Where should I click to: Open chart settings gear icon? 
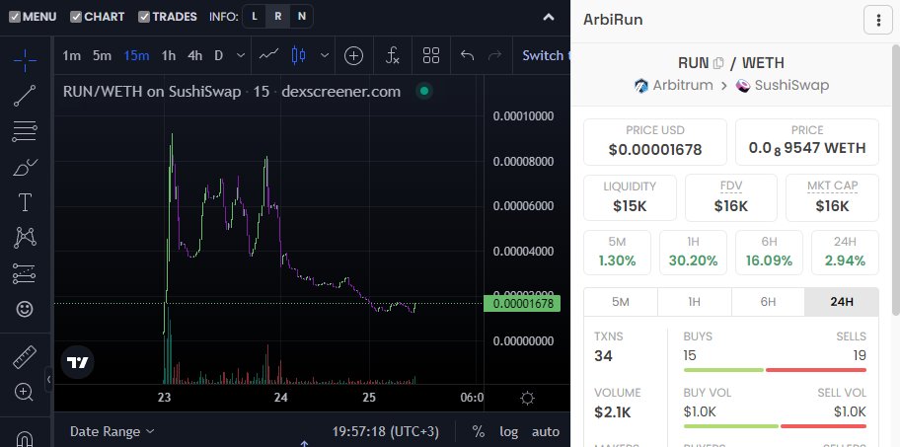point(527,398)
